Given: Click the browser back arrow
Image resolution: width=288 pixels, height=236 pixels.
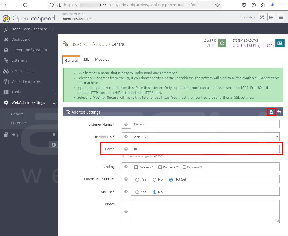Looking at the screenshot, I should coord(6,5).
